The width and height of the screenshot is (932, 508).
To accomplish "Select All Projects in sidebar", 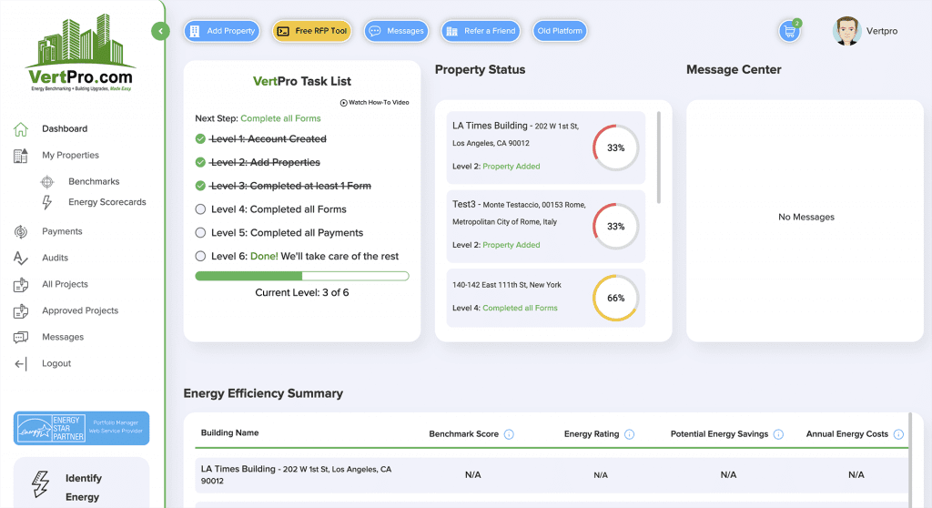I will (65, 284).
